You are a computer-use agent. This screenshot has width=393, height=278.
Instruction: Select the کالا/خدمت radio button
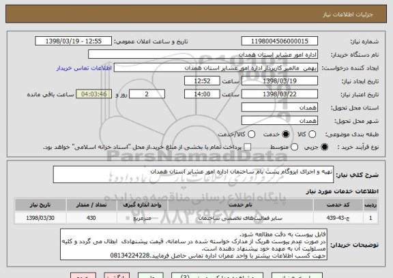coord(251,135)
